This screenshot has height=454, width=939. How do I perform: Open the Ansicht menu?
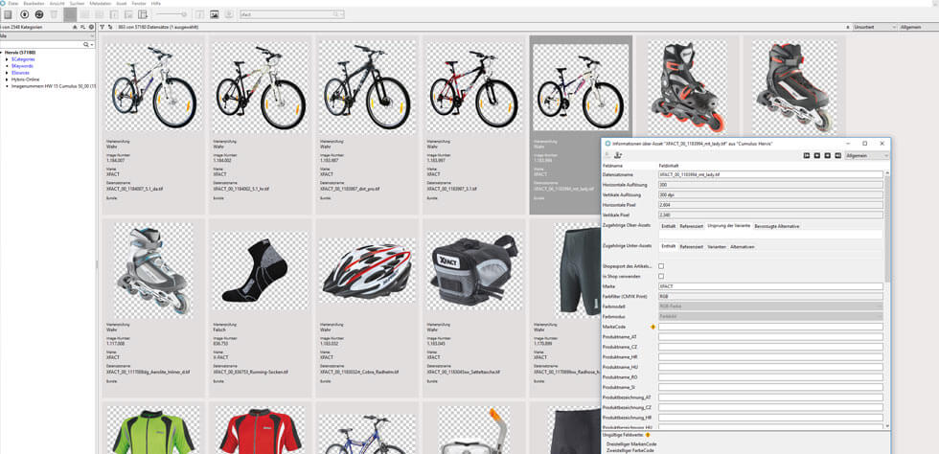[57, 3]
